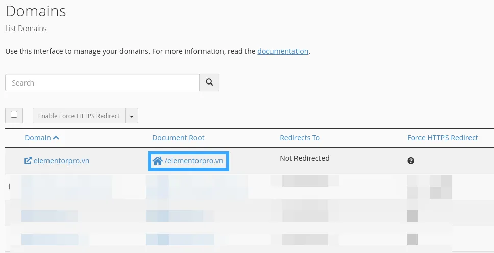Focus the Search domains input field
This screenshot has height=253, width=494.
point(102,82)
